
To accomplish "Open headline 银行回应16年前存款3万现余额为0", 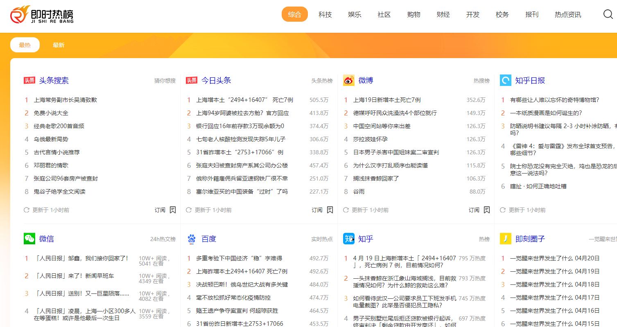I will 240,126.
